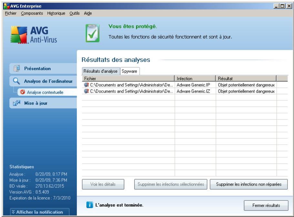Click the threat icon in Adware Generic.IP row

(86, 85)
